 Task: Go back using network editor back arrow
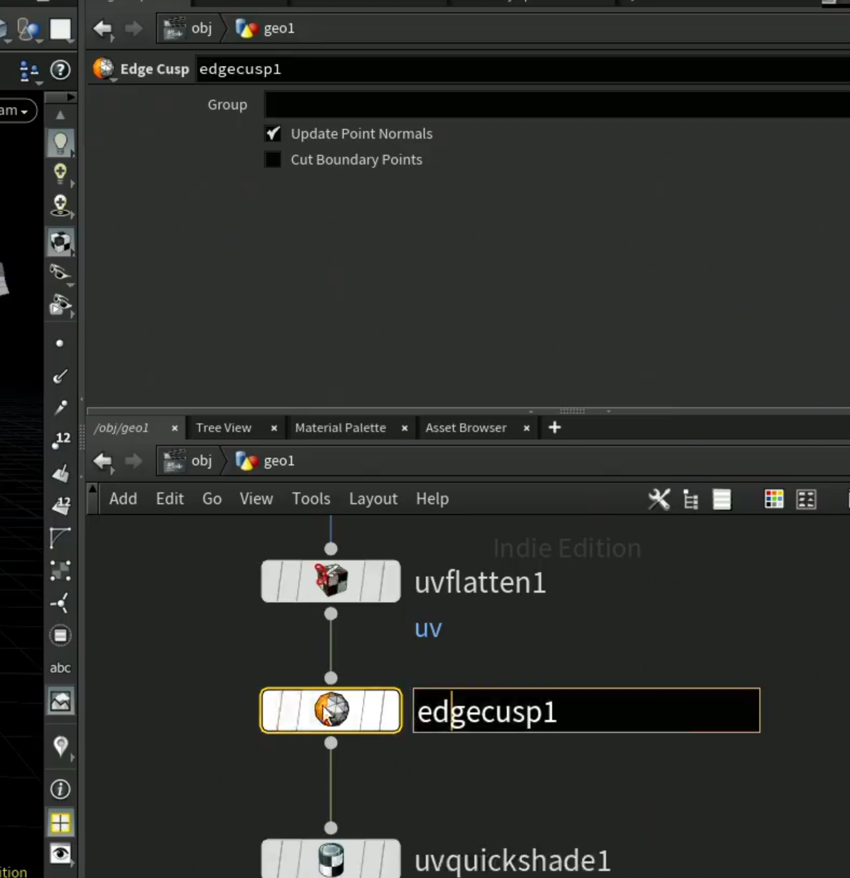[x=103, y=461]
